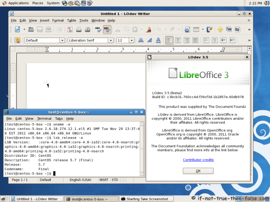Click the English (USA) language status field

click(x=81, y=180)
